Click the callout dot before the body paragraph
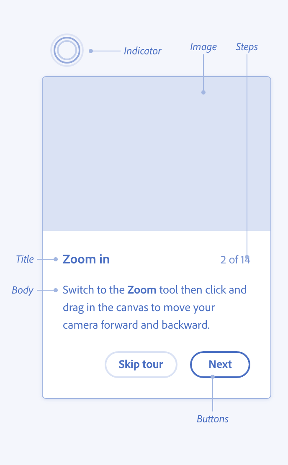Image resolution: width=288 pixels, height=465 pixels. [56, 290]
